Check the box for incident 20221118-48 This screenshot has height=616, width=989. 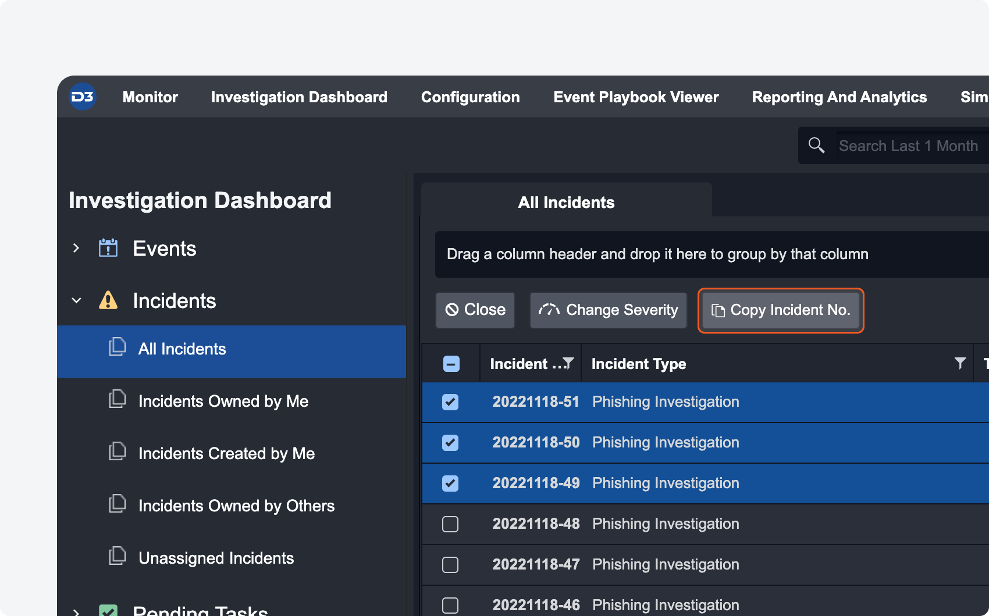coord(450,524)
